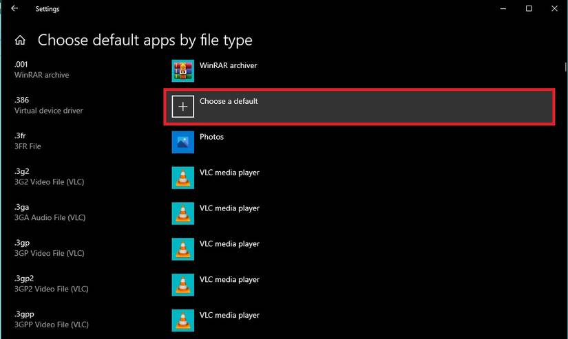Click the page heading Choose default apps by file type
The image size is (568, 339).
coord(145,40)
